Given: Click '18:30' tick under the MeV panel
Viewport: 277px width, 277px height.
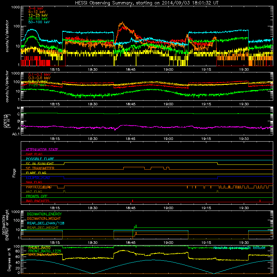Looking at the screenshot, I should [x=92, y=104].
